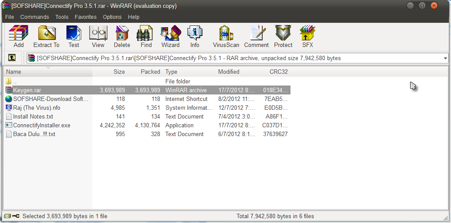Click the archive path address field
This screenshot has width=451, height=223.
(x=237, y=58)
